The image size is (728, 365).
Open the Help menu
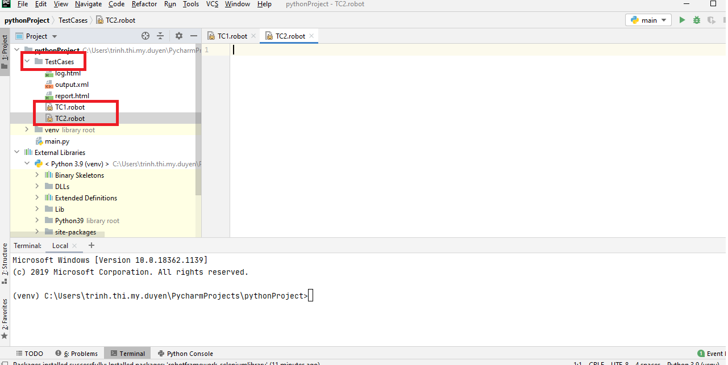tap(264, 4)
